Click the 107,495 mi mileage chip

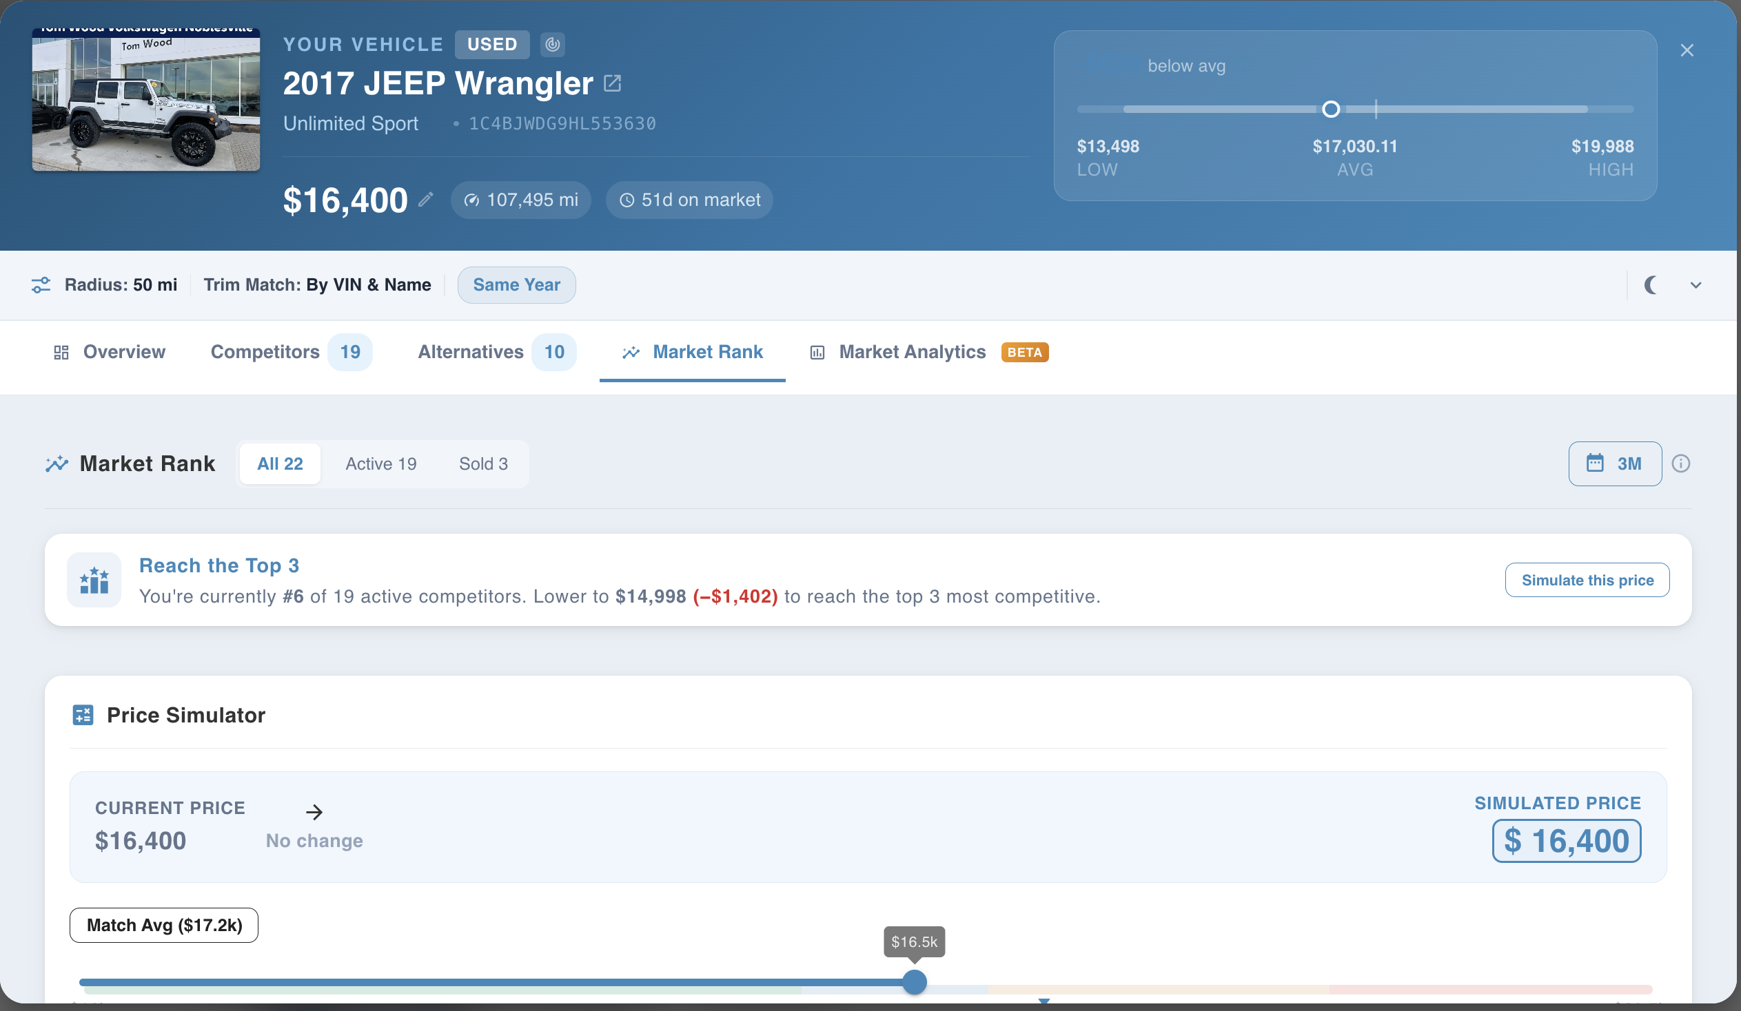point(520,200)
